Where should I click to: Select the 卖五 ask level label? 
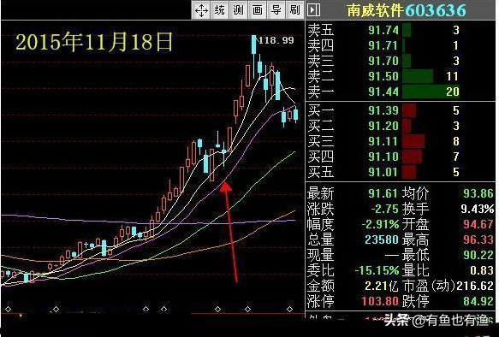coord(320,30)
